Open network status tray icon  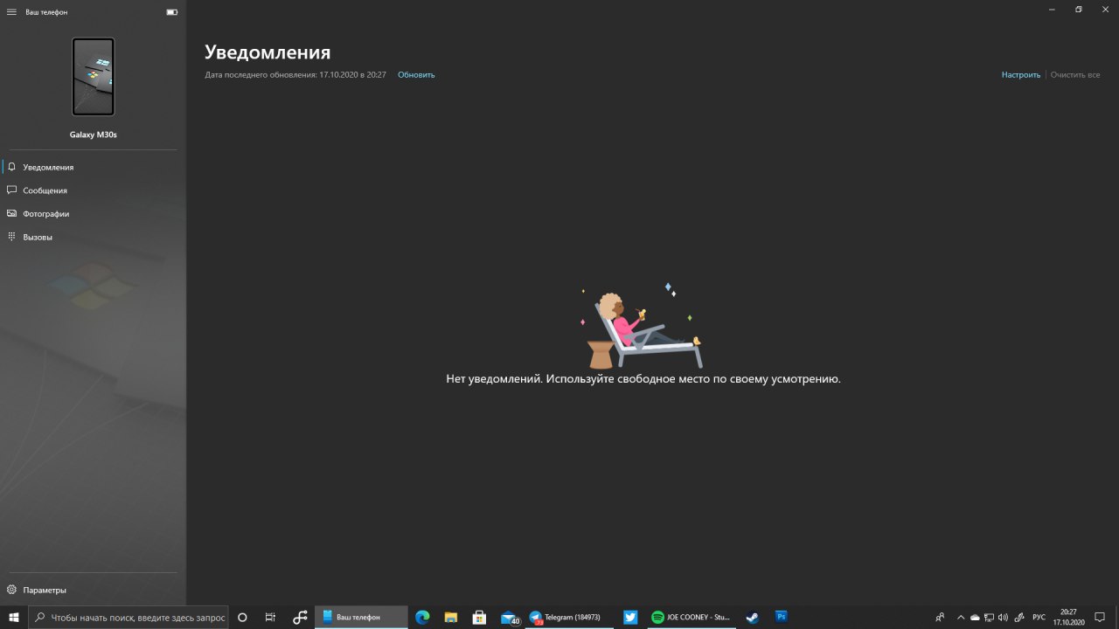tap(989, 617)
